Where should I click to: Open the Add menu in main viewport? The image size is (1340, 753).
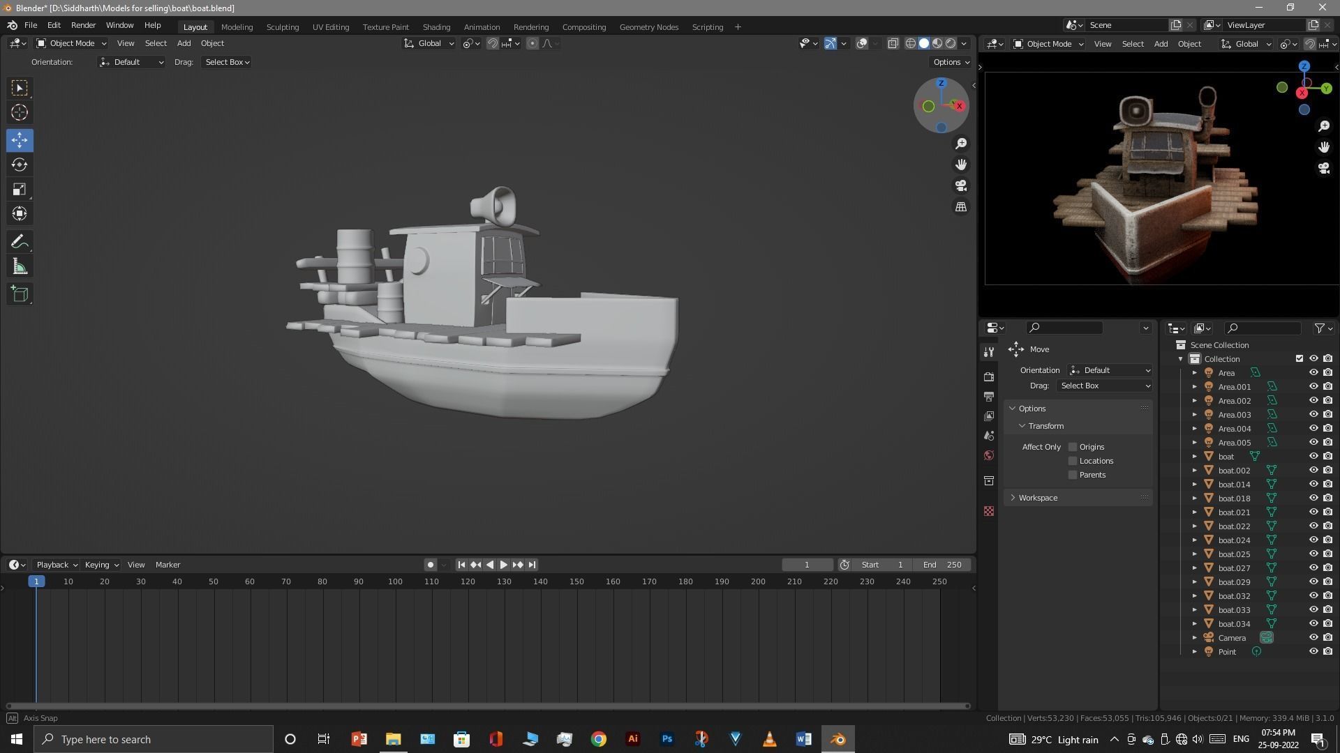184,43
